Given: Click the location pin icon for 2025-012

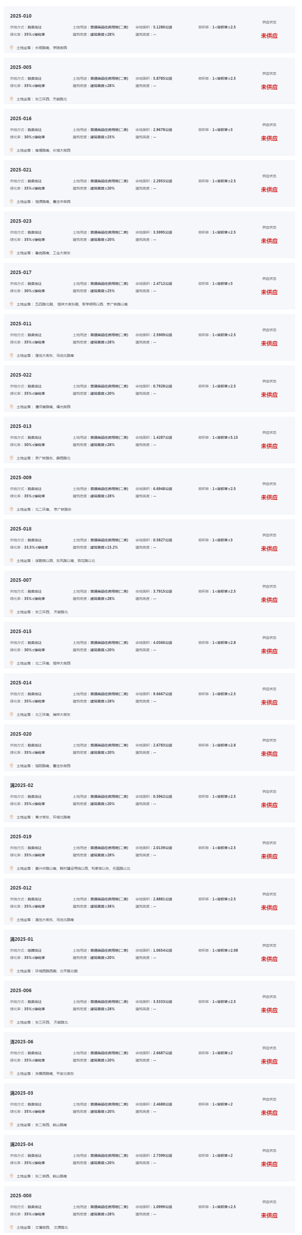Looking at the screenshot, I should point(11,920).
